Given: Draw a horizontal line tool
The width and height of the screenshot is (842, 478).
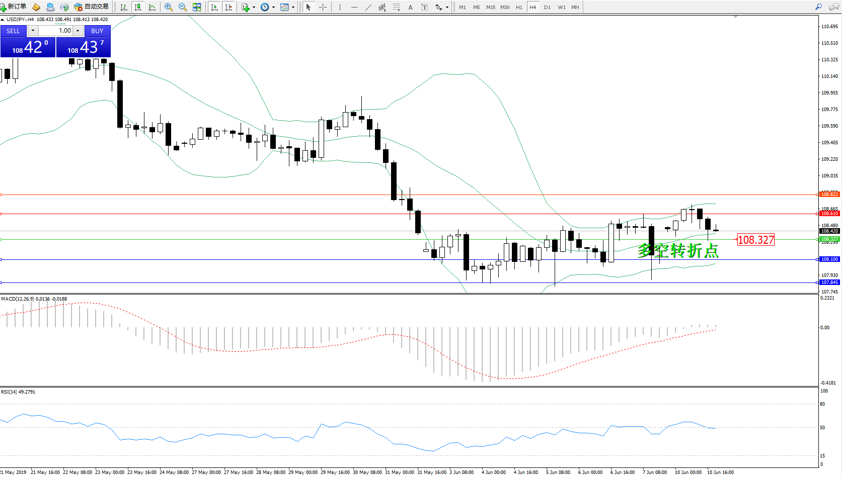Looking at the screenshot, I should [354, 7].
